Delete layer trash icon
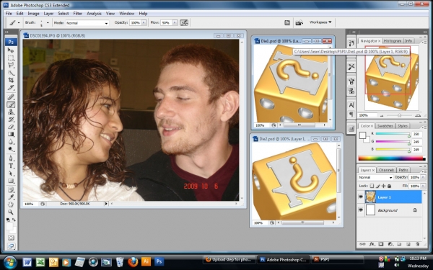This screenshot has height=270, width=433. tap(417, 244)
